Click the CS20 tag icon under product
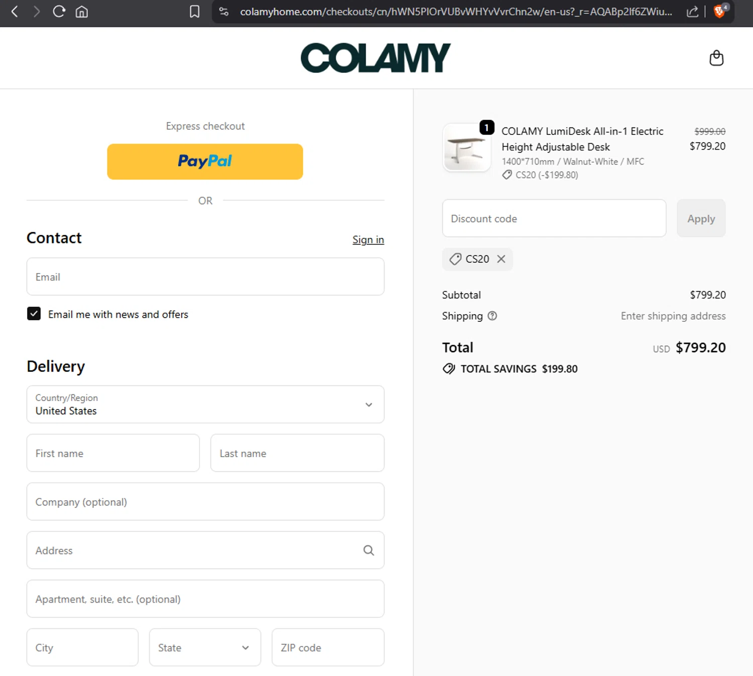753x676 pixels. 507,175
